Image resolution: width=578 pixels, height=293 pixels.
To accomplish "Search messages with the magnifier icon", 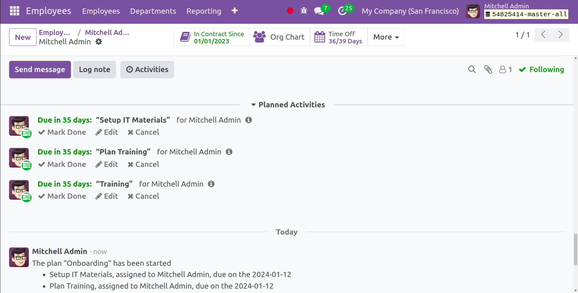I will [472, 69].
